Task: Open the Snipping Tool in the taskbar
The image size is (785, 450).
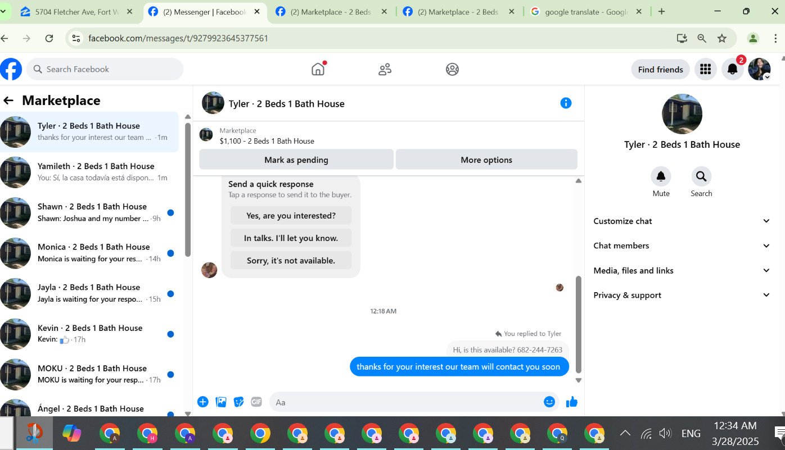Action: (34, 434)
